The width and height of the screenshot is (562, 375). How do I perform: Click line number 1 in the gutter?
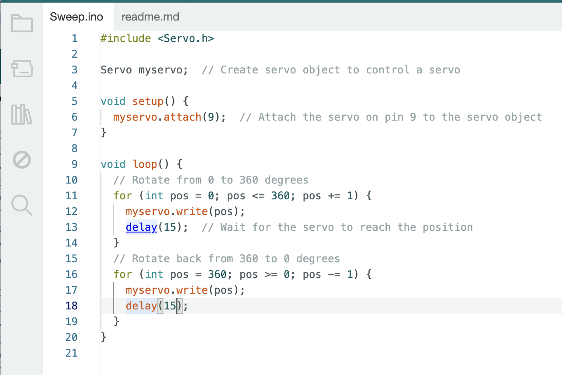pos(74,38)
